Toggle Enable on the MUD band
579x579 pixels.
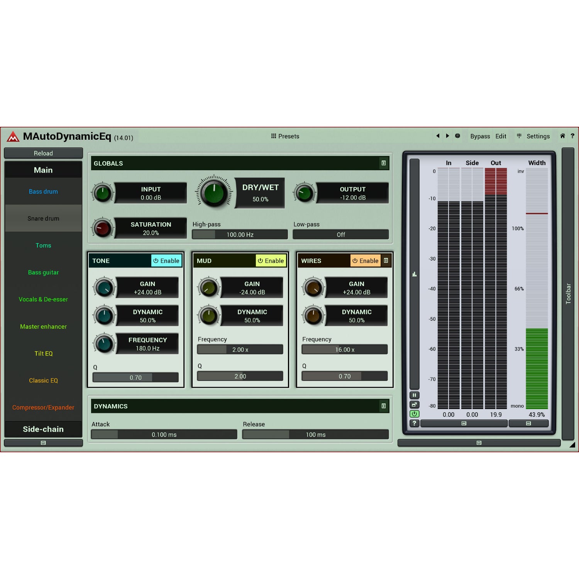pos(271,261)
